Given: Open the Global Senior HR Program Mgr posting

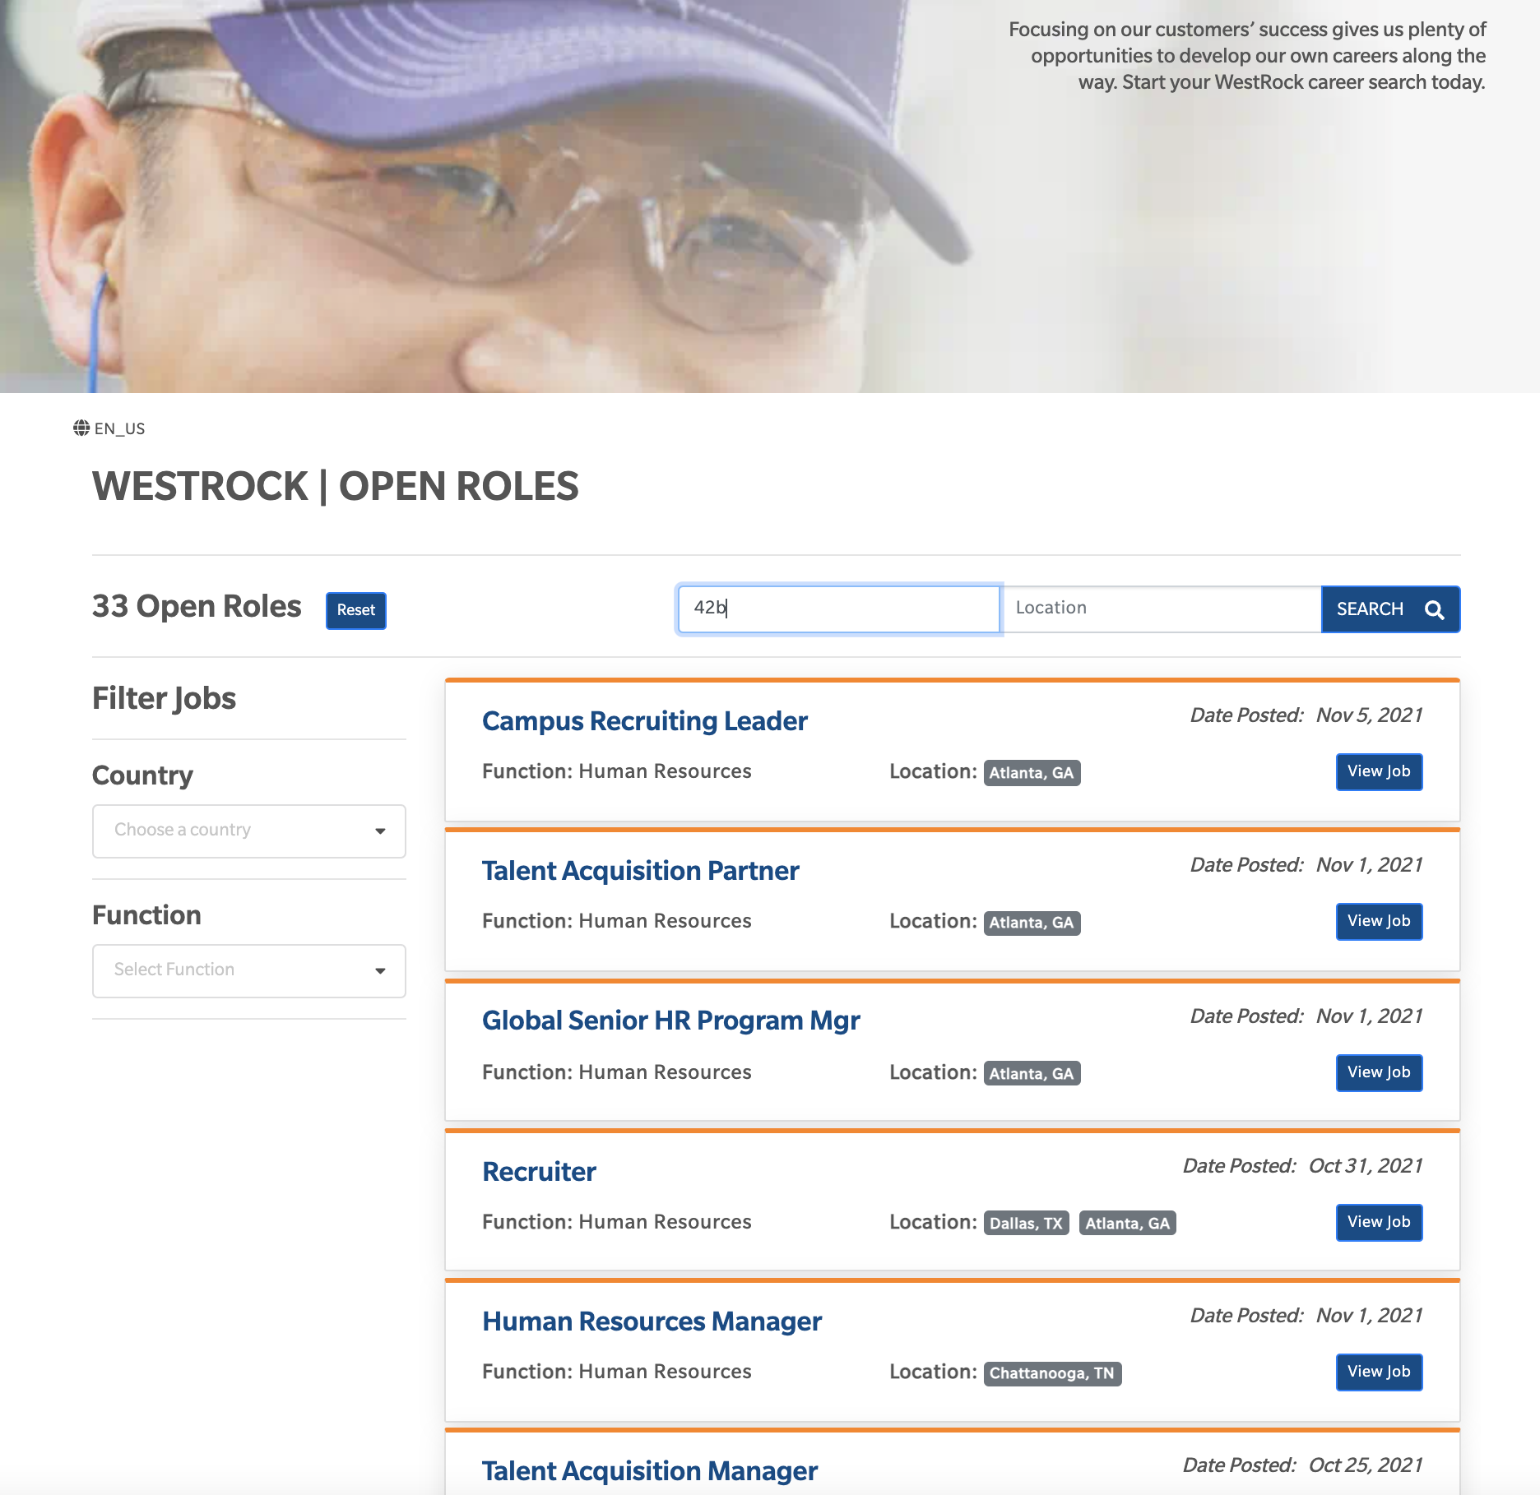Looking at the screenshot, I should [x=670, y=1021].
